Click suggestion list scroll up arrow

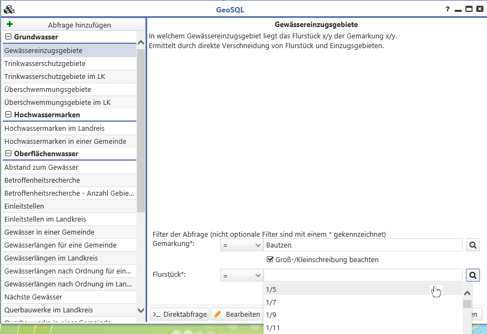pyautogui.click(x=467, y=293)
